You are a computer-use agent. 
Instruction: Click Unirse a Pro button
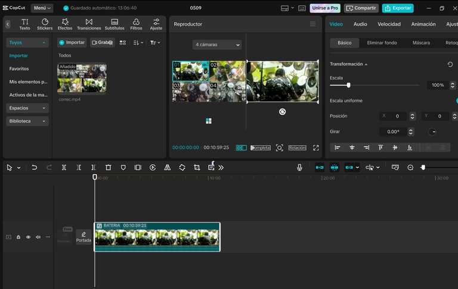[x=325, y=8]
